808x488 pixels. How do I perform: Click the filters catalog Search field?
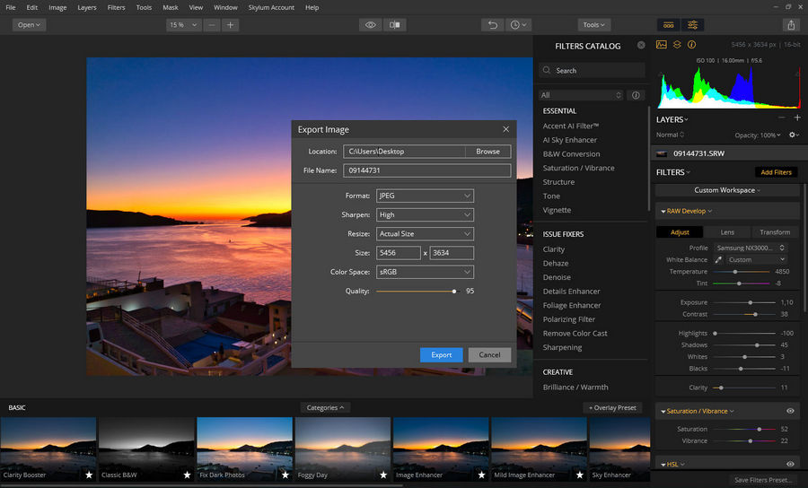coord(593,71)
